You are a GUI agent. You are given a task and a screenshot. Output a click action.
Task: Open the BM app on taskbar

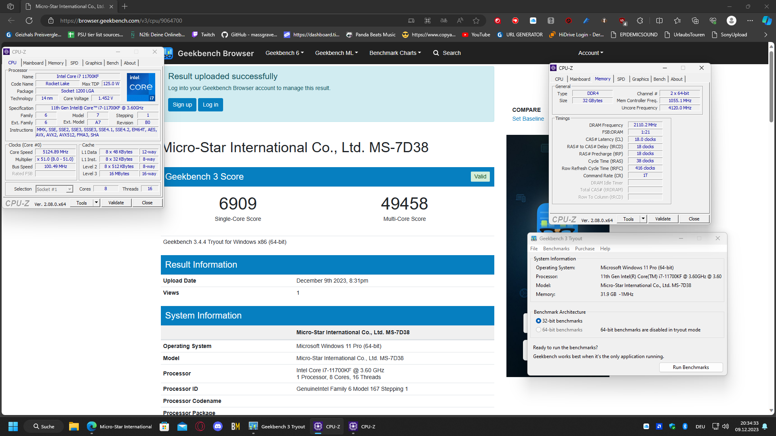236,426
